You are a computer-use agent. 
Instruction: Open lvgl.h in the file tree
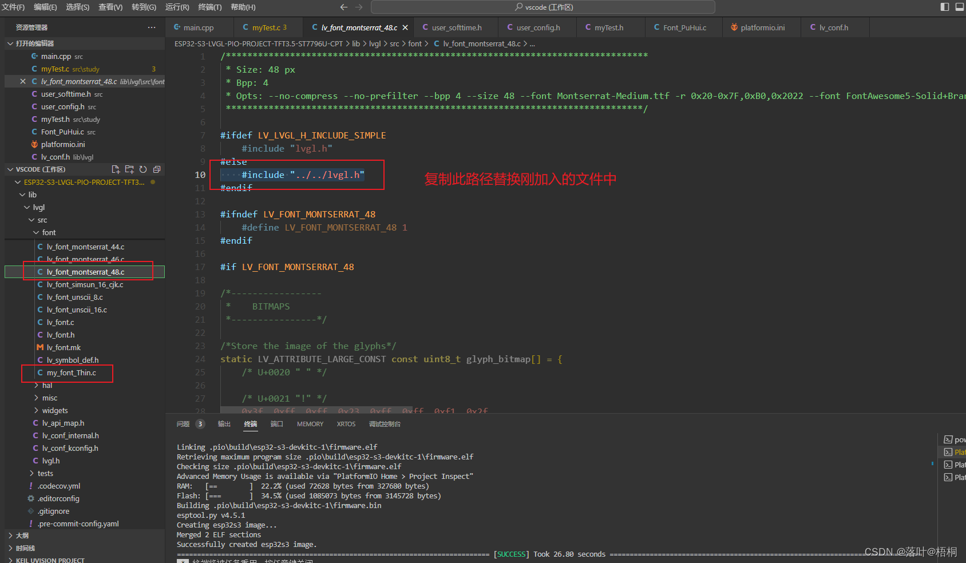85,461
